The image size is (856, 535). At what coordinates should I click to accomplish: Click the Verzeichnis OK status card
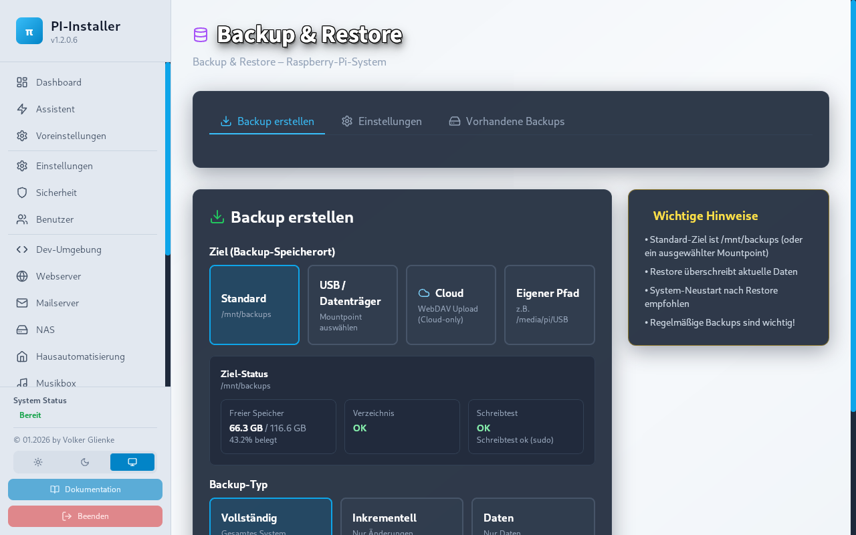(402, 427)
